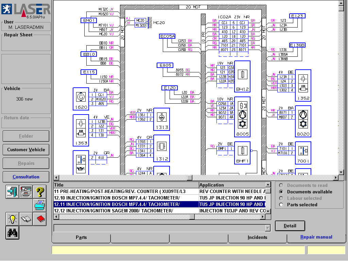348x261 pixels.
Task: Select component 1363 symbol in the diagram
Action: (81, 130)
